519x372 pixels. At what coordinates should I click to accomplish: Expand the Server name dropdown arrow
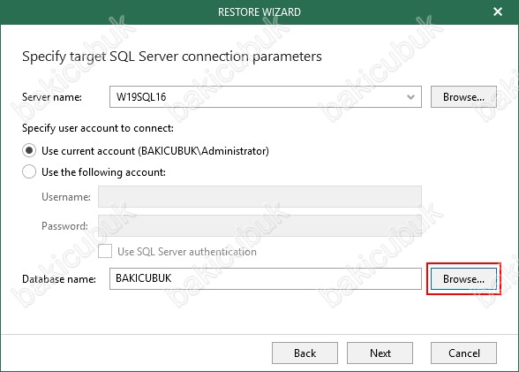point(410,97)
